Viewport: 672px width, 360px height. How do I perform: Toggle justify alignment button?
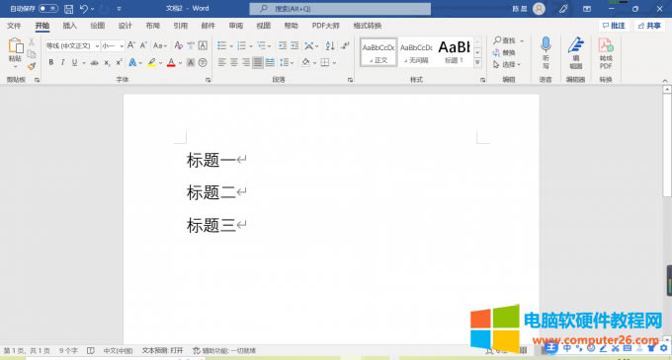[x=258, y=63]
